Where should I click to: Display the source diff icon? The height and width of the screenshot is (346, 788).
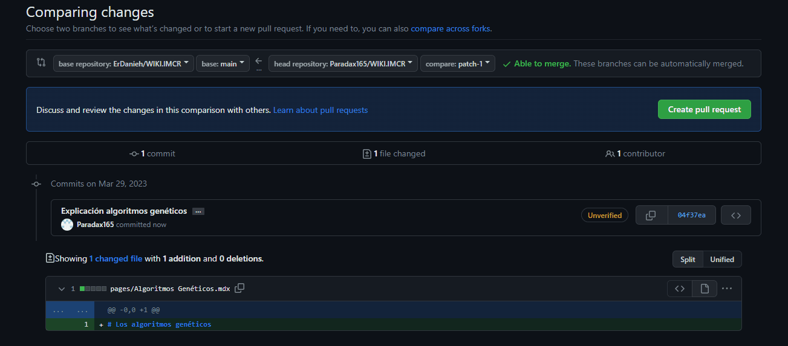click(x=680, y=289)
